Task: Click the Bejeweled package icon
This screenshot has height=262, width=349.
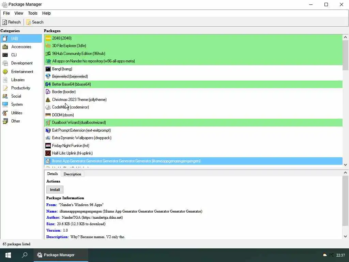Action: point(48,76)
